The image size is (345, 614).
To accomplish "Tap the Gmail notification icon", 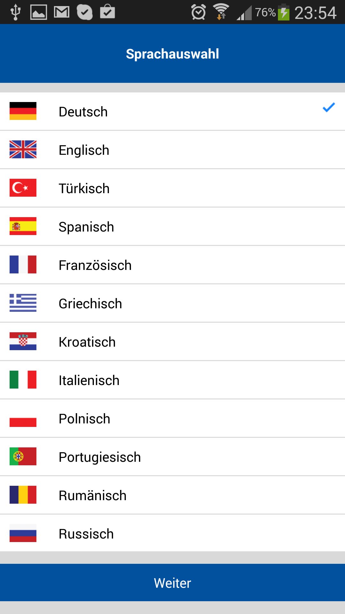I will (x=62, y=12).
